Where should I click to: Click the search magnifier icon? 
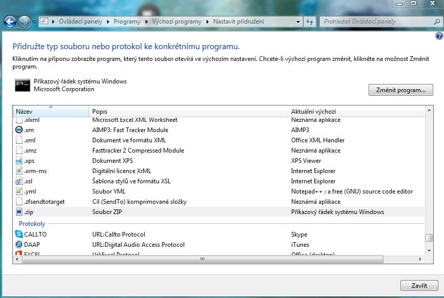437,22
